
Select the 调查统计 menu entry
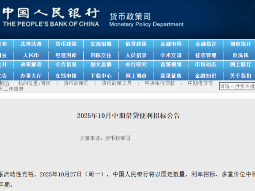240,44
